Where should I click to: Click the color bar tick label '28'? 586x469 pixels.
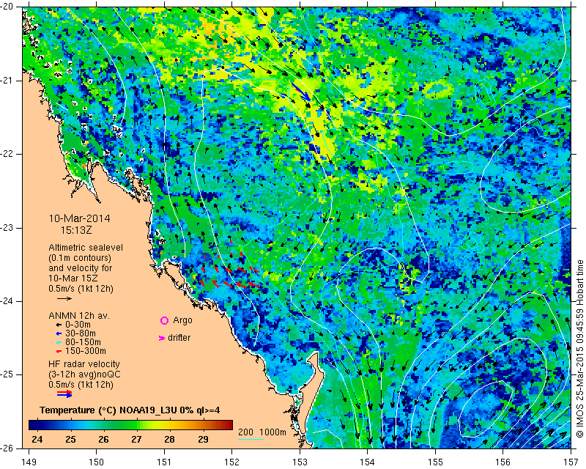tap(170, 439)
